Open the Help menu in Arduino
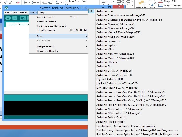 pyautogui.click(x=42, y=13)
